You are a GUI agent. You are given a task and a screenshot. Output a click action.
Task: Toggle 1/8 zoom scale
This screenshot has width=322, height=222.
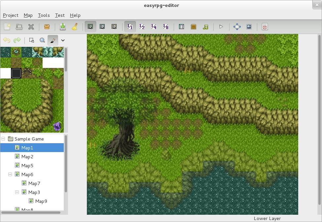(x=165, y=27)
